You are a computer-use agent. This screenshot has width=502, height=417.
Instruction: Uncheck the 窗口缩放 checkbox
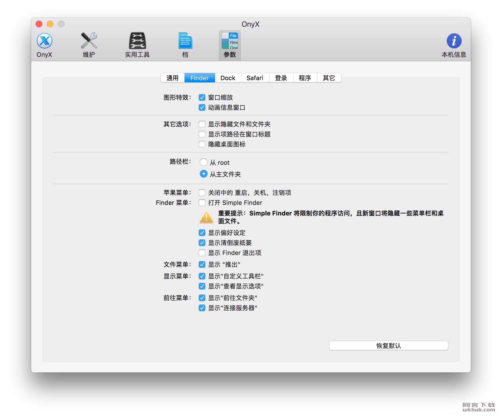[202, 97]
